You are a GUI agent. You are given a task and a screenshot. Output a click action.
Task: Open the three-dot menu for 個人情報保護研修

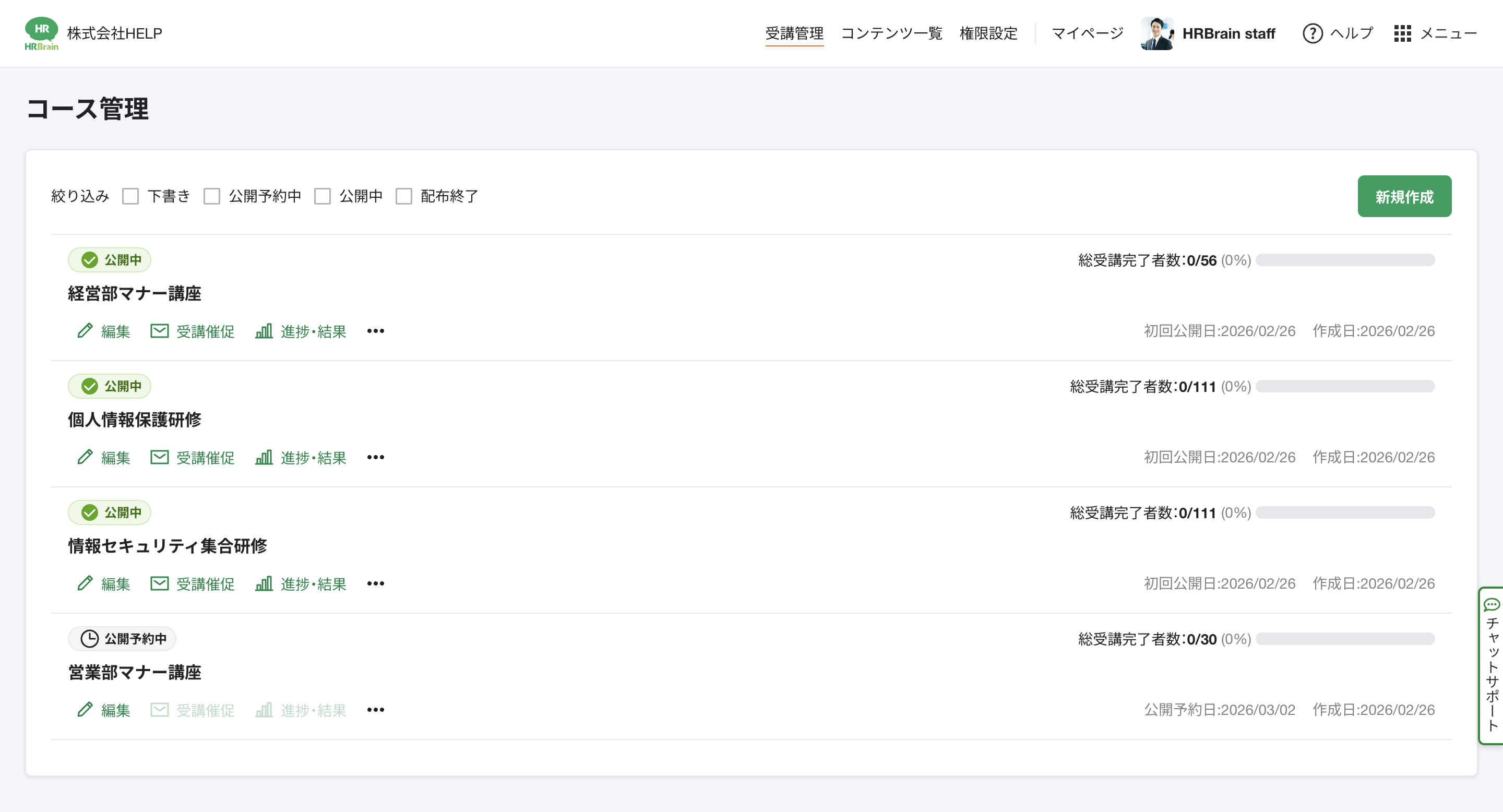click(x=375, y=457)
